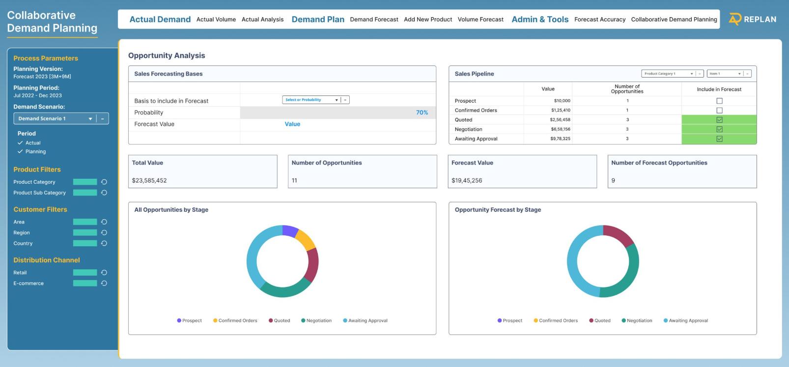Click the Replan logo
The image size is (789, 367).
pyautogui.click(x=752, y=19)
